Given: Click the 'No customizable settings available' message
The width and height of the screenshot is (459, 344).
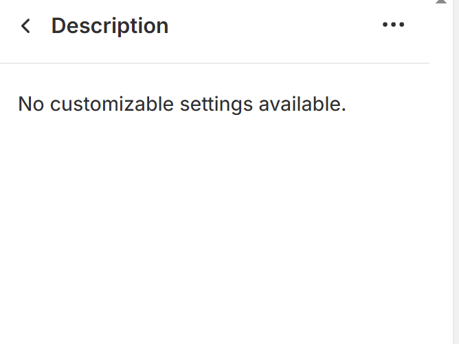Looking at the screenshot, I should pyautogui.click(x=182, y=105).
